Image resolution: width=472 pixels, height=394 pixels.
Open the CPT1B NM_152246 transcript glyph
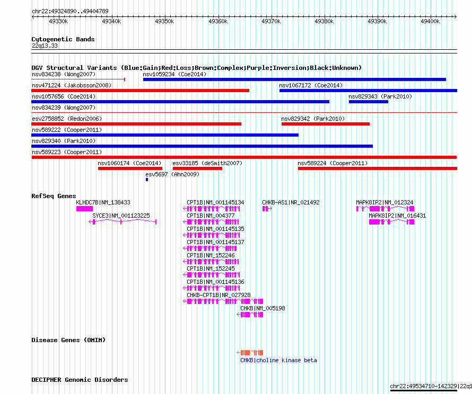(x=211, y=262)
